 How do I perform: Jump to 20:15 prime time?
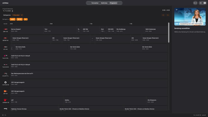19,19
